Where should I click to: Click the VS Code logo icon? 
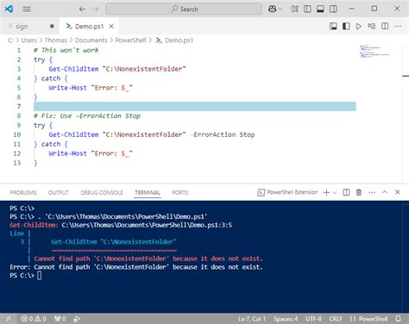coord(9,9)
